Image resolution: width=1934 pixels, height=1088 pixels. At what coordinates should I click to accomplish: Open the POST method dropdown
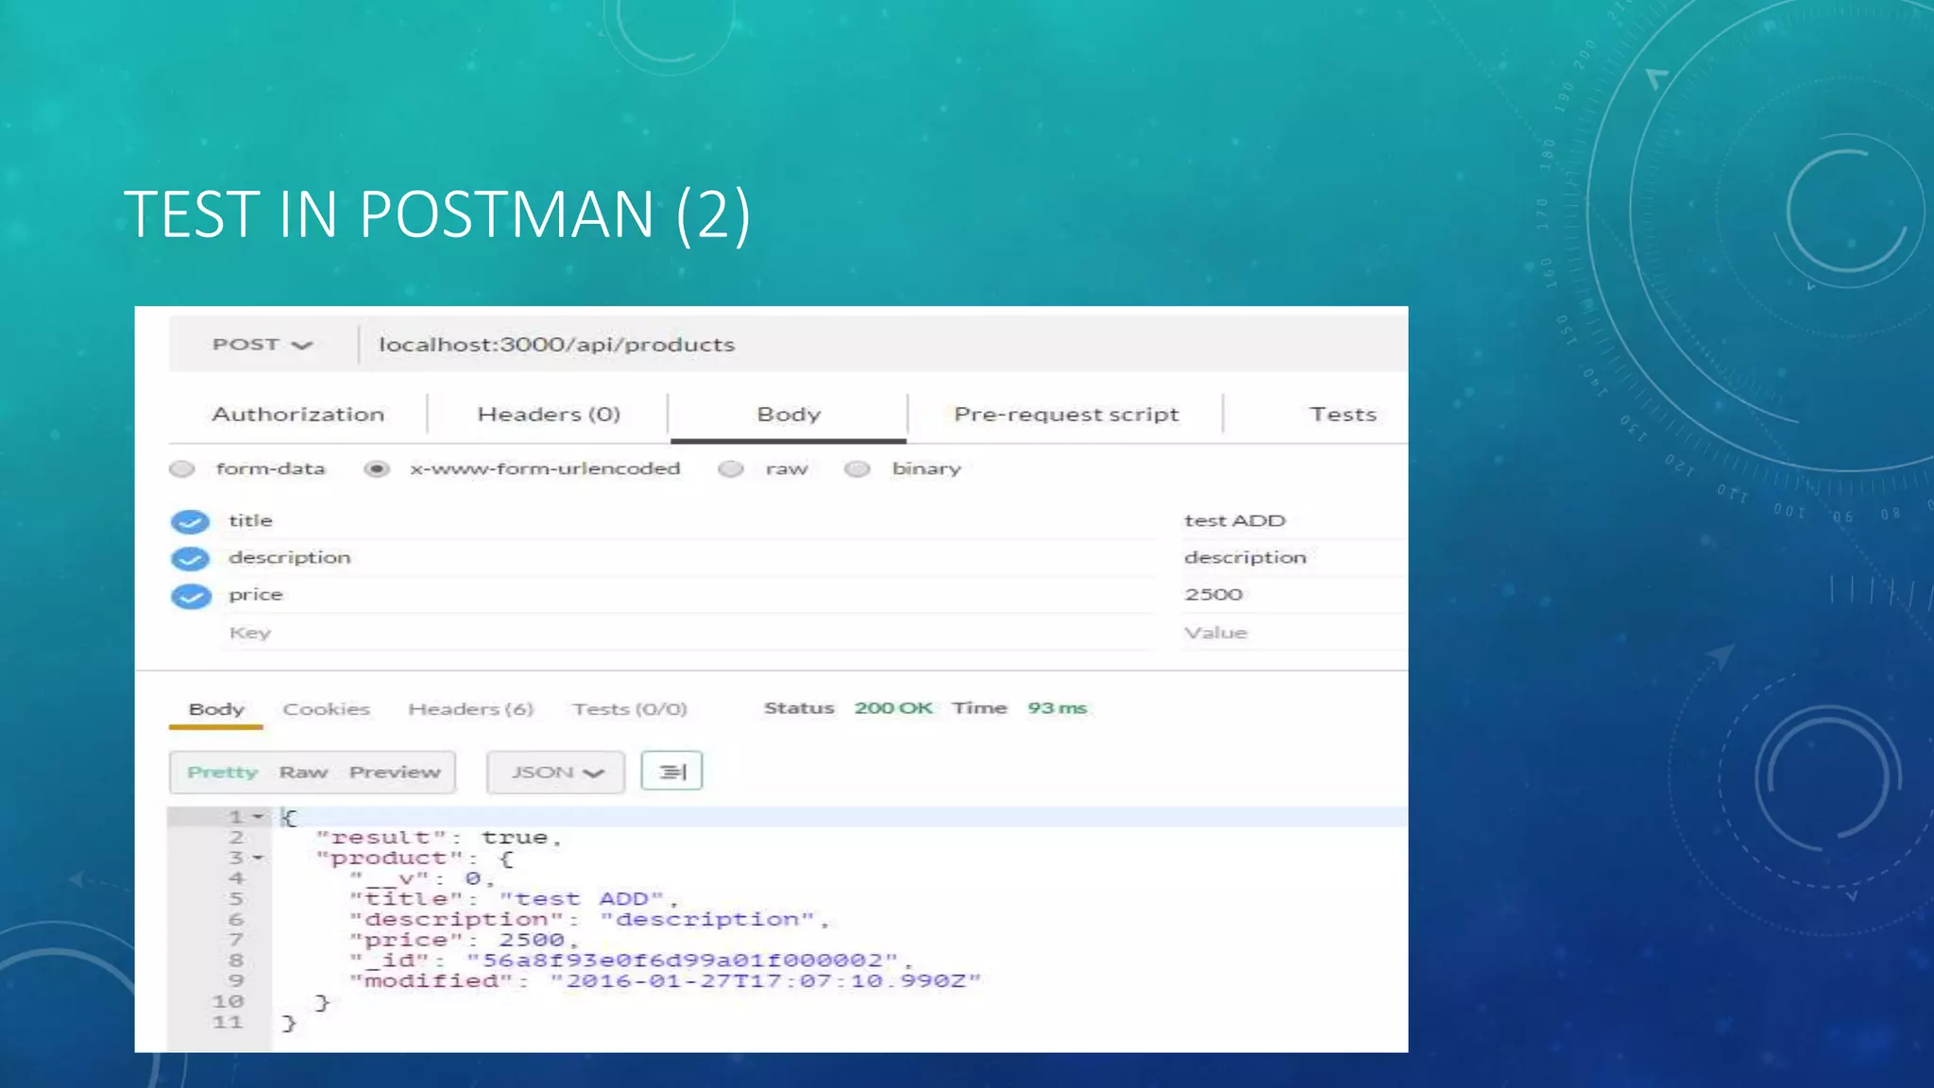[262, 345]
